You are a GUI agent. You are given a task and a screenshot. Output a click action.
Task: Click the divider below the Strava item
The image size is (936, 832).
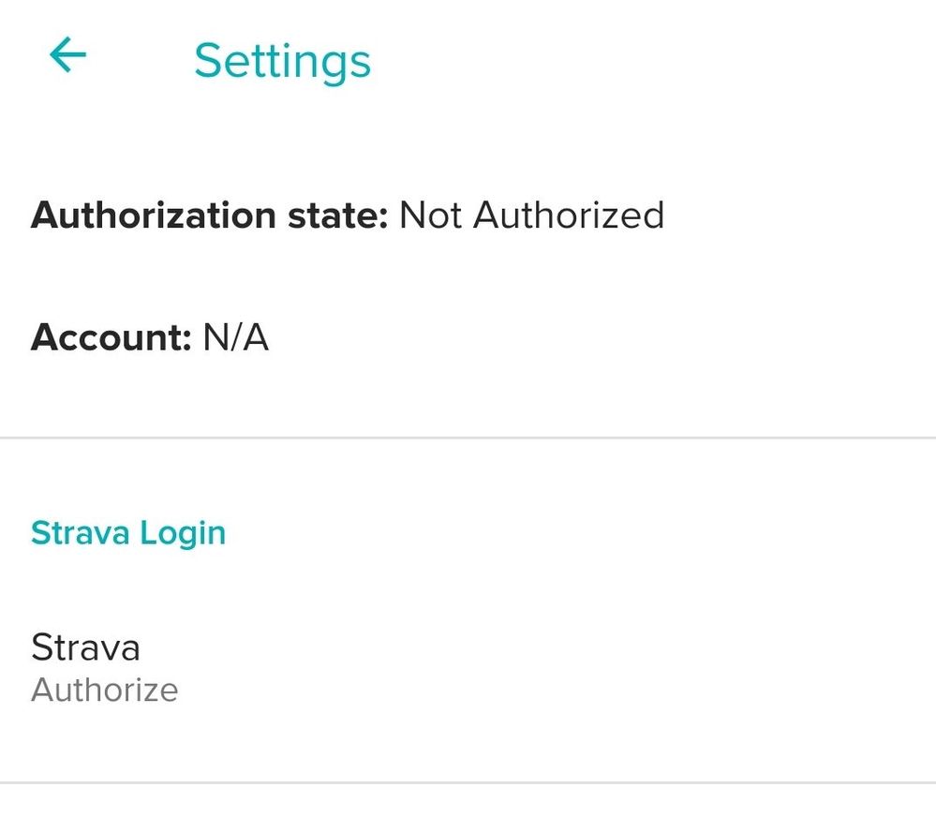coord(468,781)
